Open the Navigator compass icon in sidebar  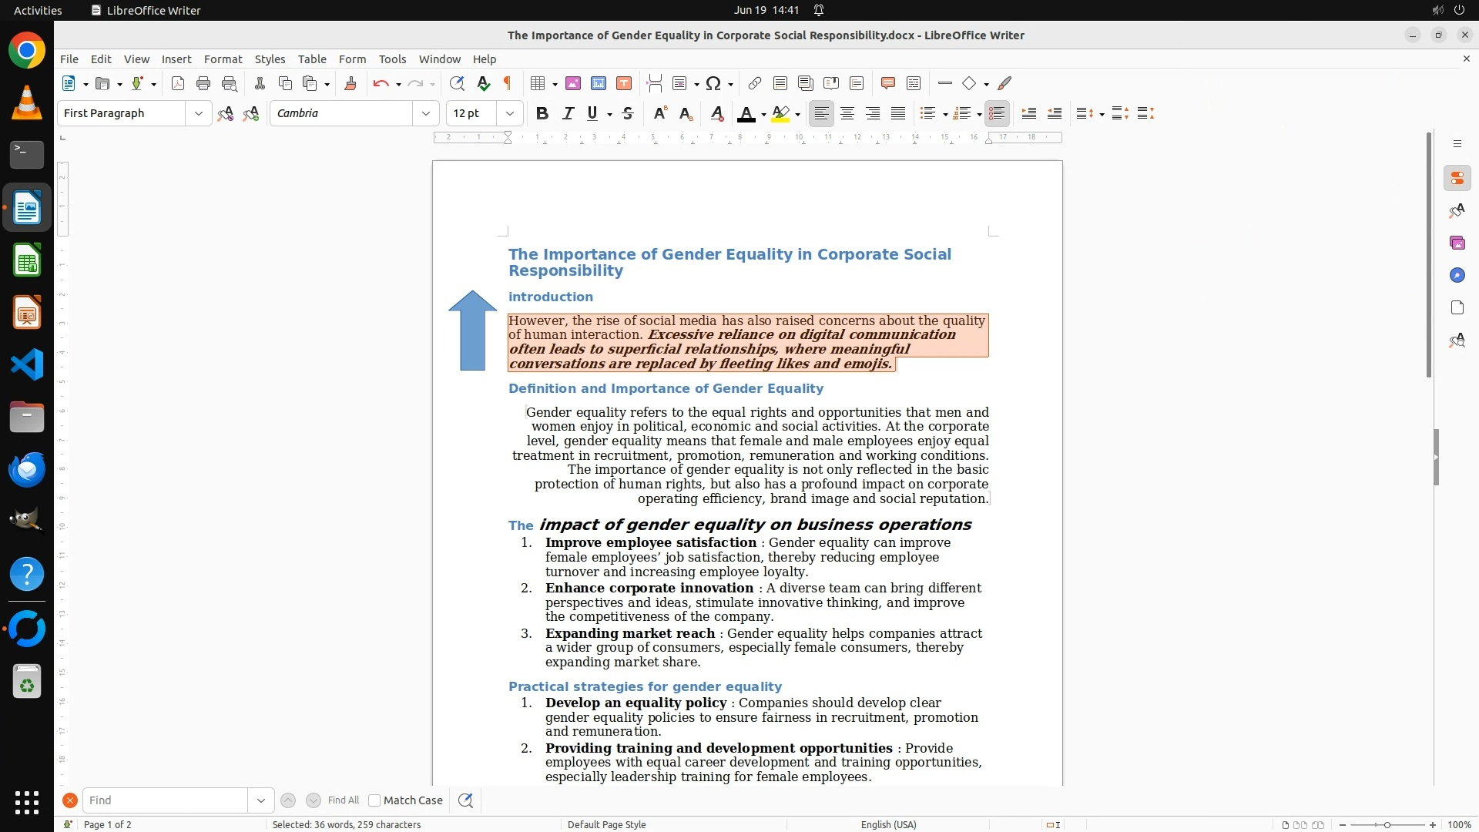[1457, 275]
